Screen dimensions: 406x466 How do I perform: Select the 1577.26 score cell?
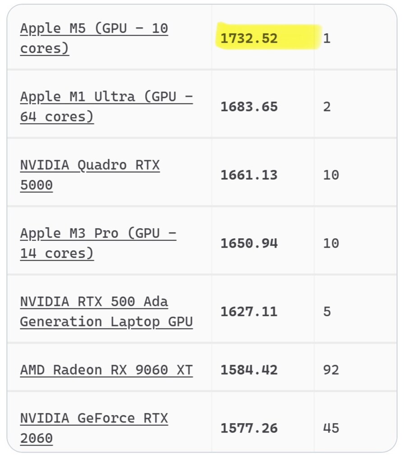(x=249, y=428)
